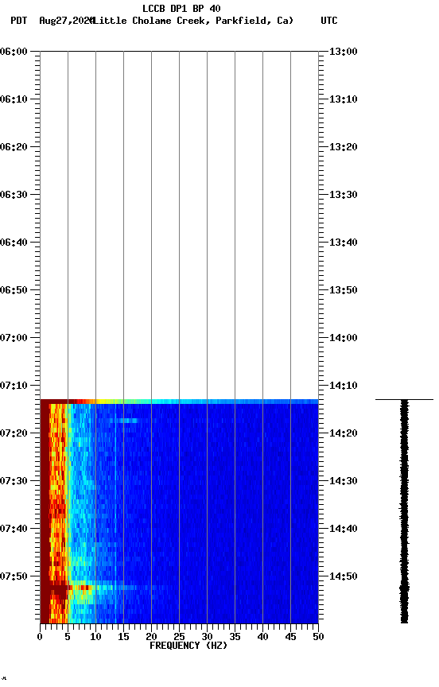This screenshot has width=439, height=687.
Task: Click the 07:20 PDT time label
Action: [x=14, y=434]
